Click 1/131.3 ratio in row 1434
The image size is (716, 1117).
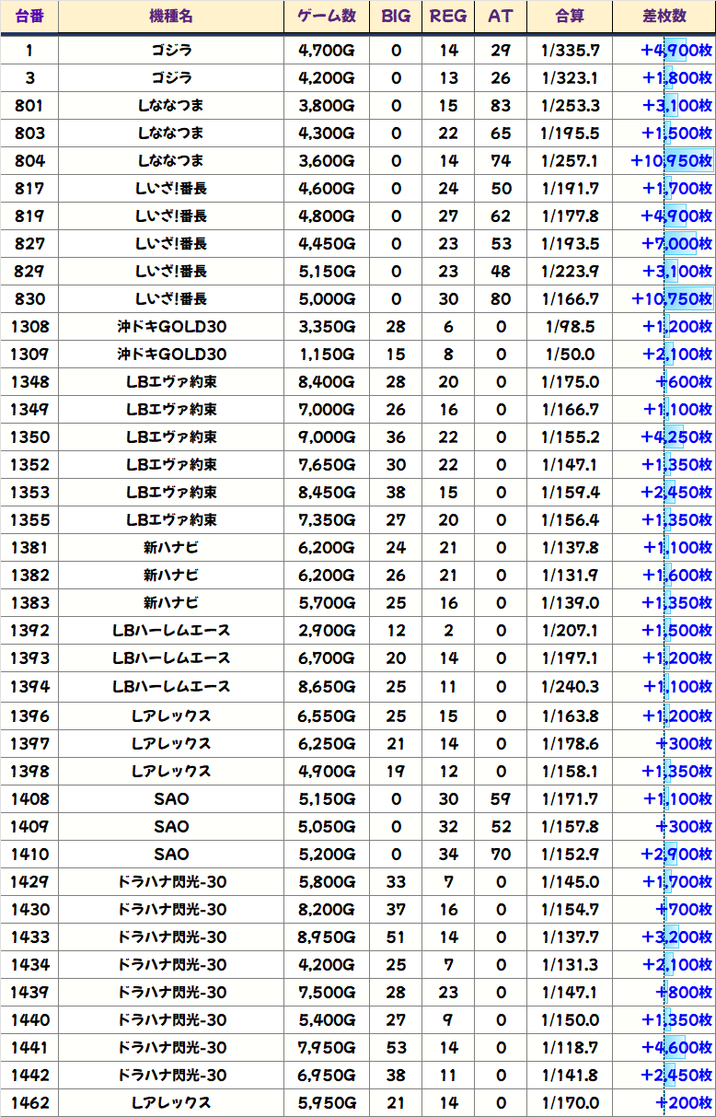[x=570, y=964]
